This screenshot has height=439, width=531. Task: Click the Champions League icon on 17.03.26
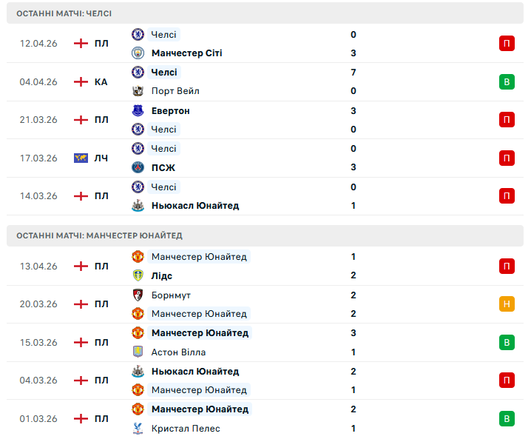[x=81, y=158]
